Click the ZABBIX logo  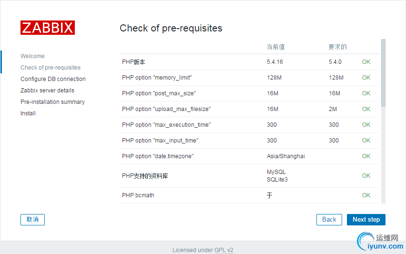click(48, 28)
